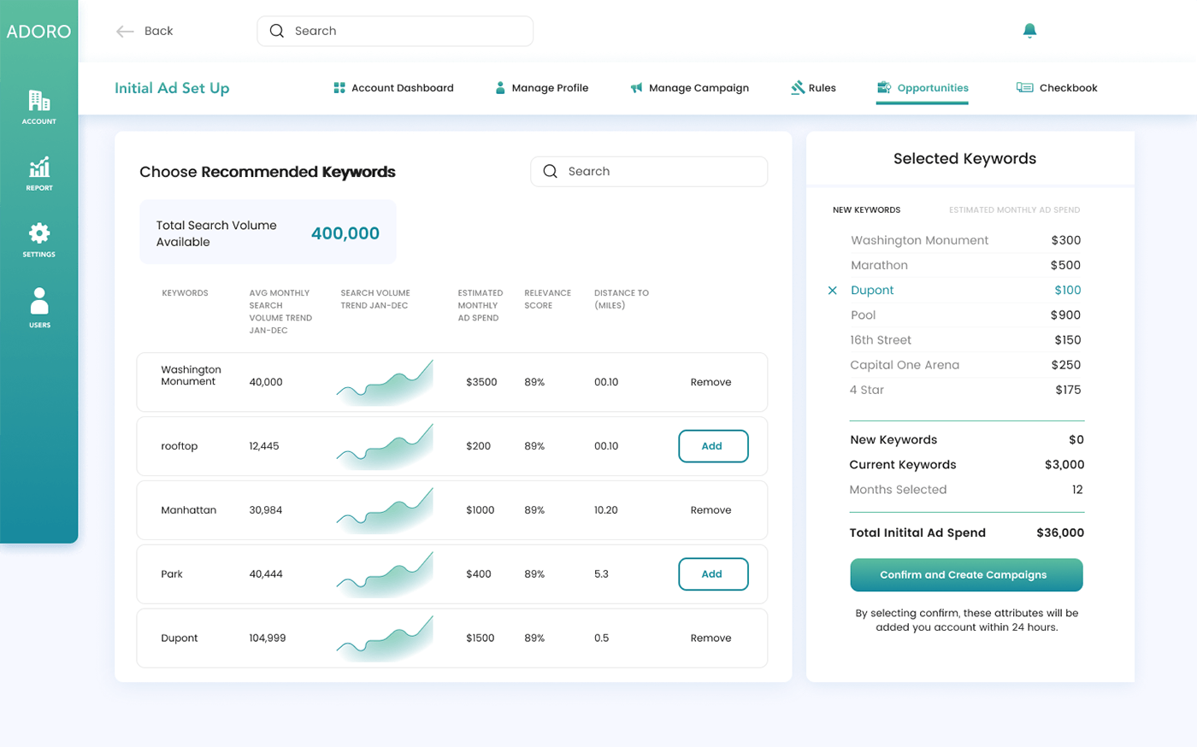The width and height of the screenshot is (1197, 747).
Task: Select Pool in Selected Keywords list
Action: click(863, 315)
